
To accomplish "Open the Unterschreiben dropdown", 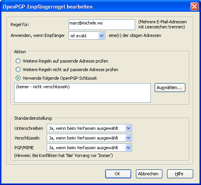I will [x=89, y=128].
